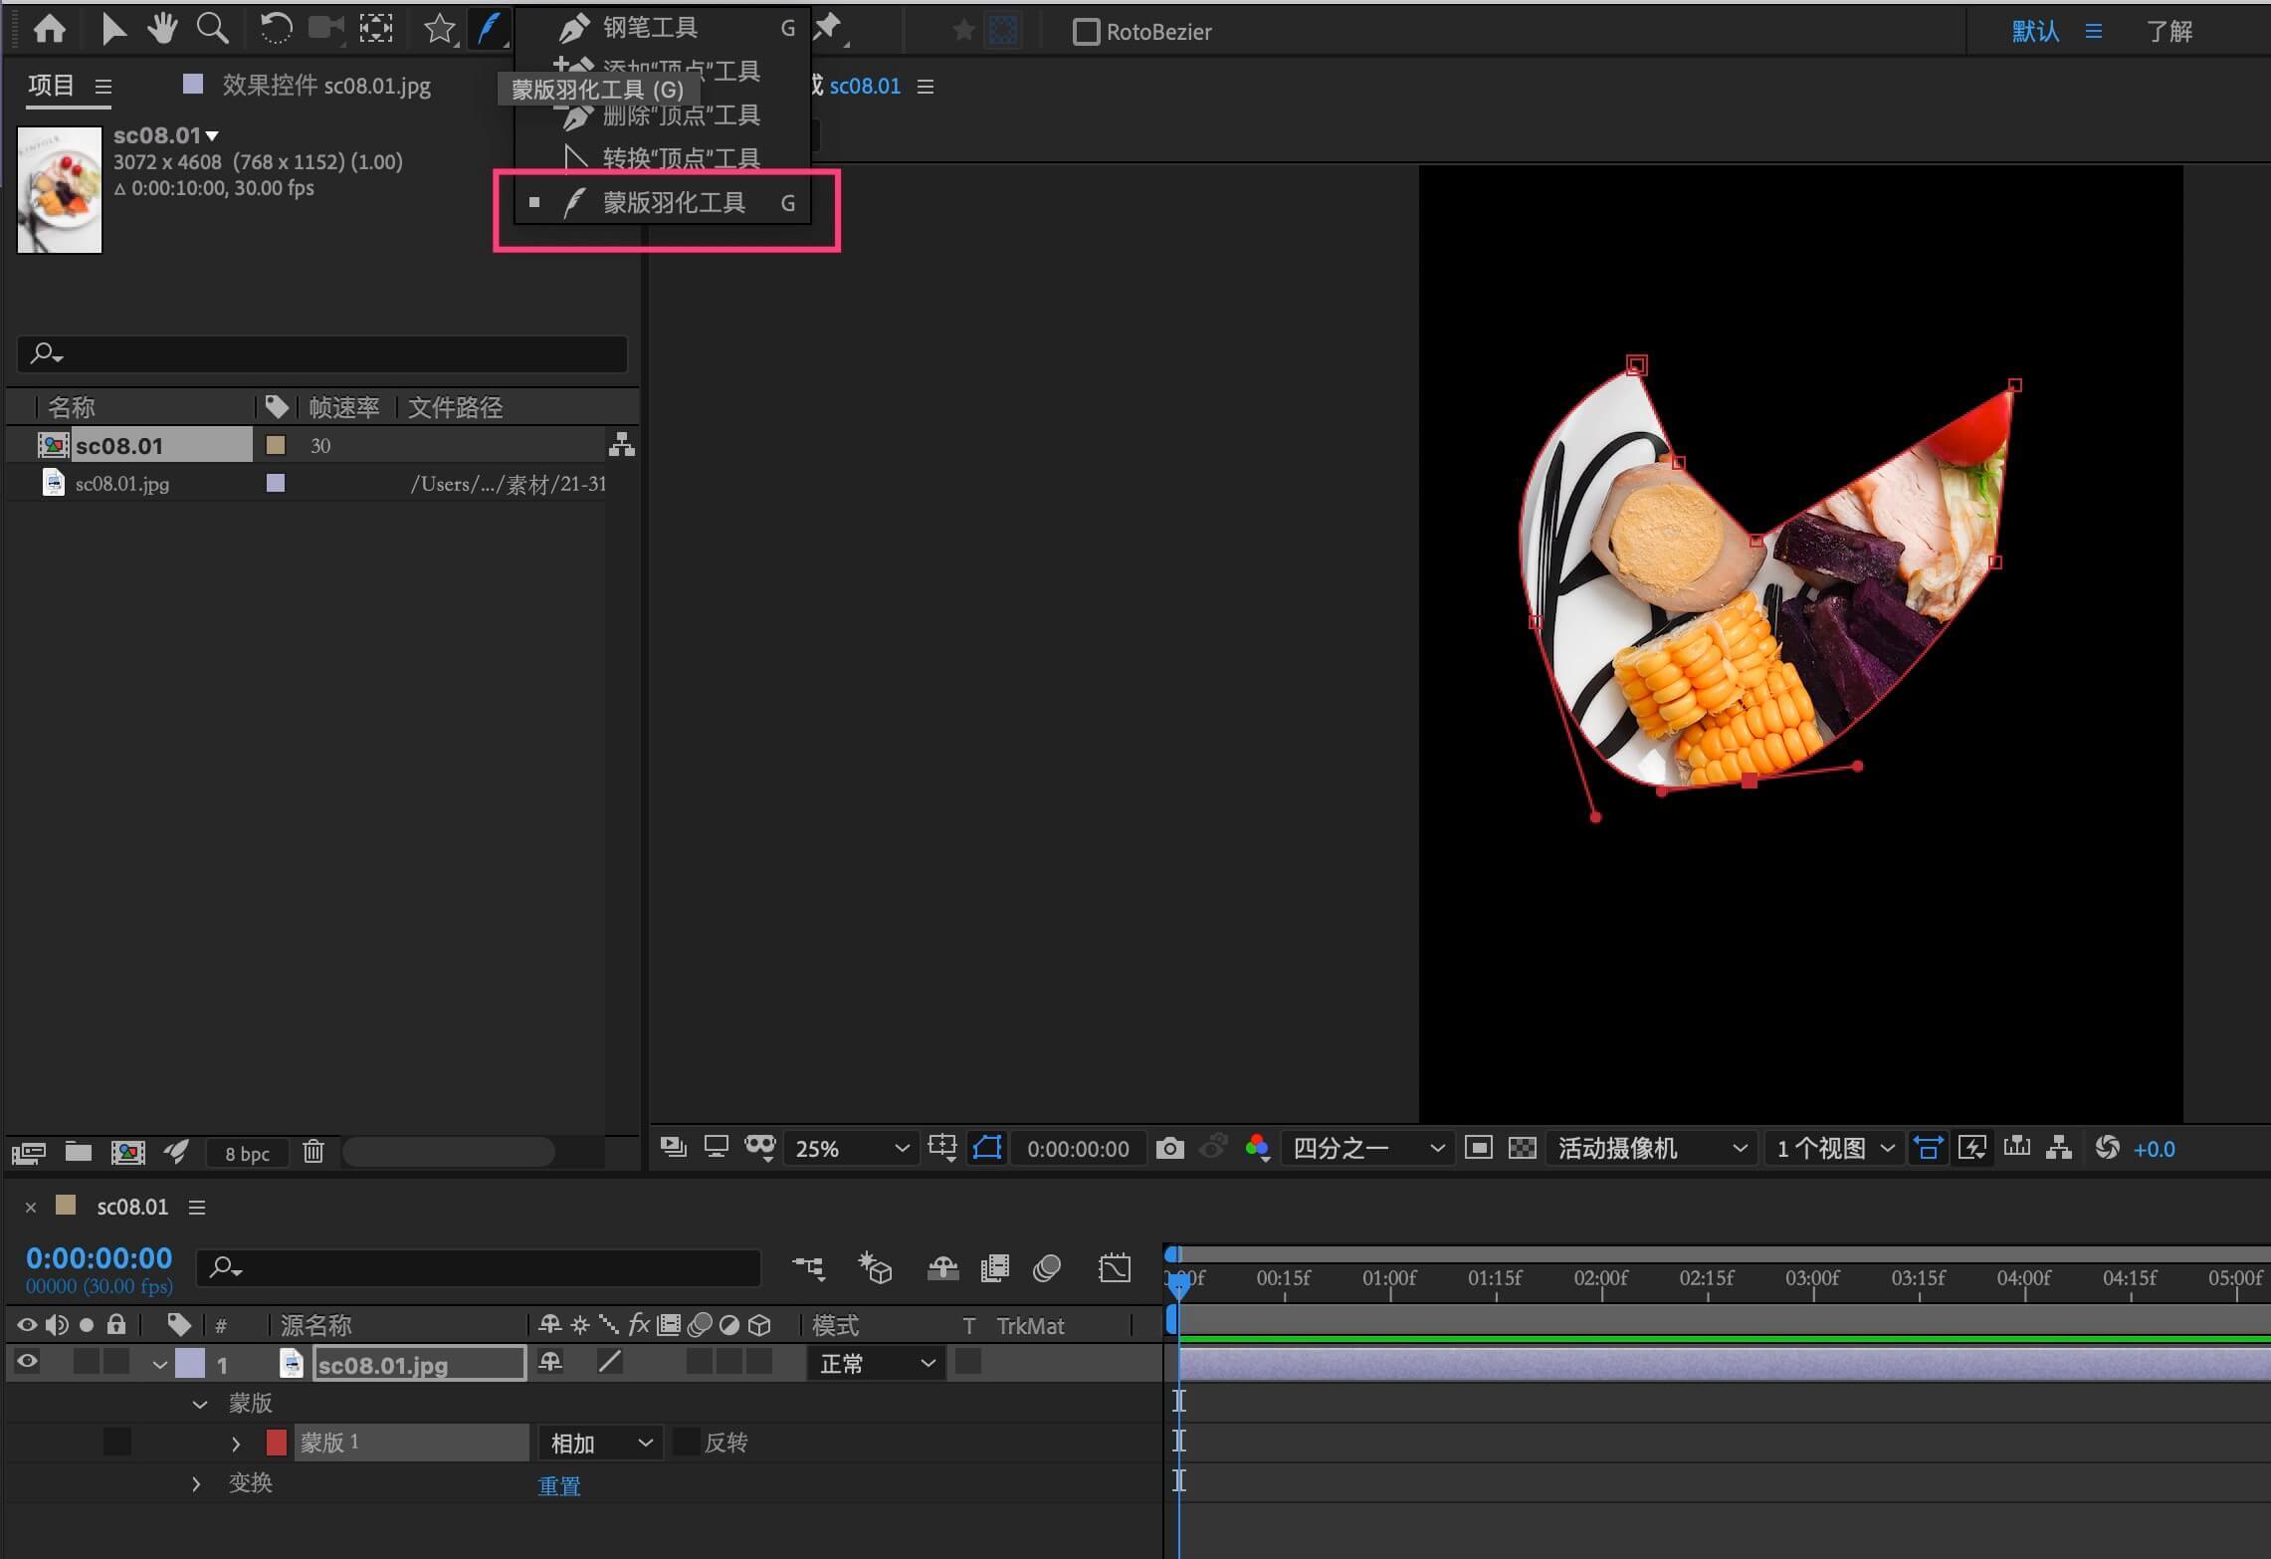Select the Home icon in toolbar
The image size is (2271, 1559).
point(49,29)
